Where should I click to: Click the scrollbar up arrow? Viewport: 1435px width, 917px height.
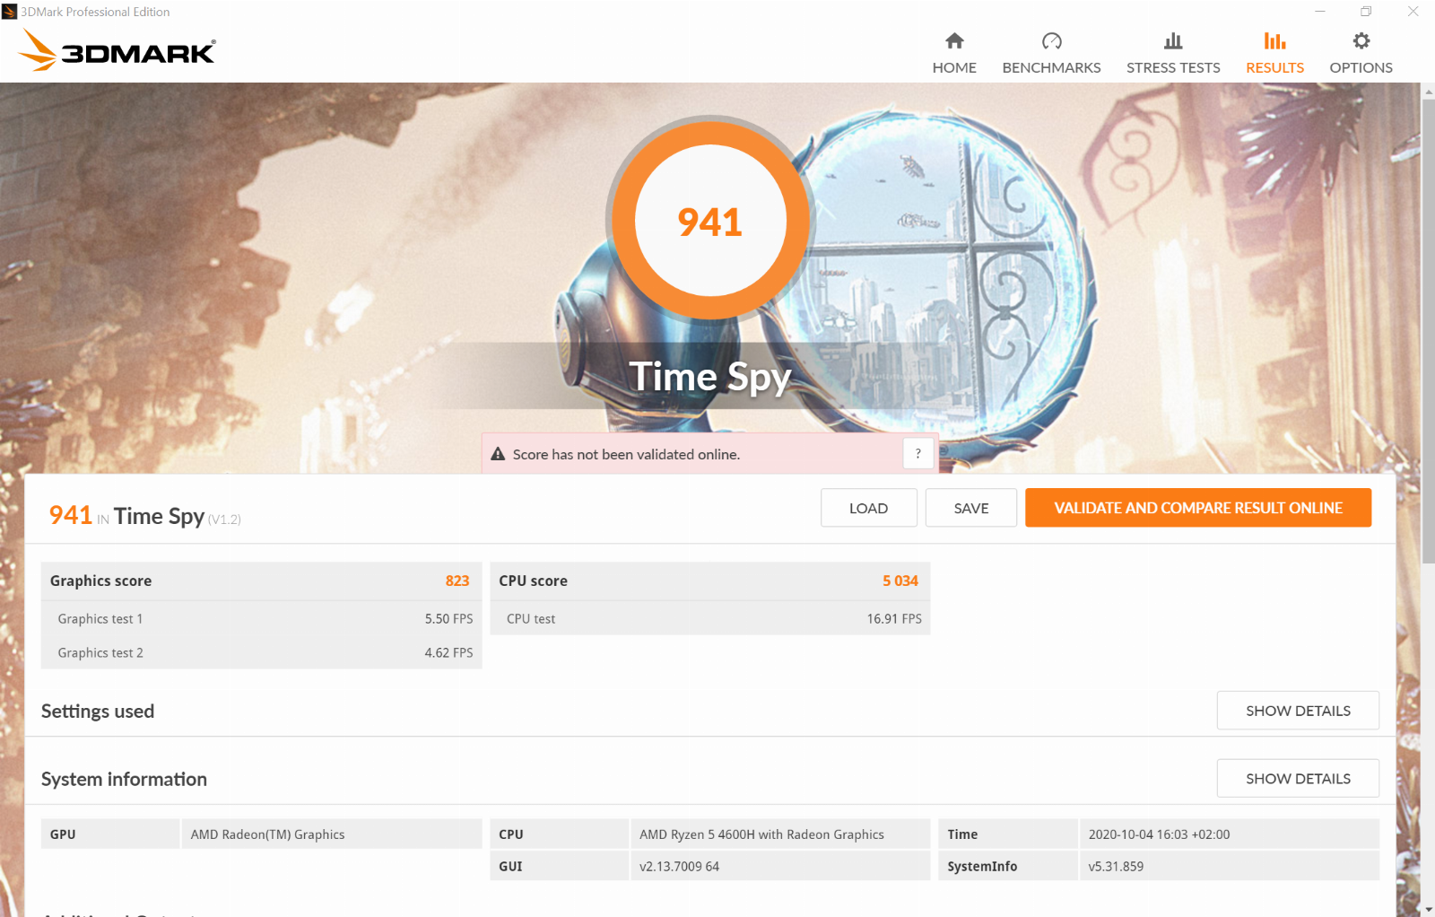tap(1428, 91)
